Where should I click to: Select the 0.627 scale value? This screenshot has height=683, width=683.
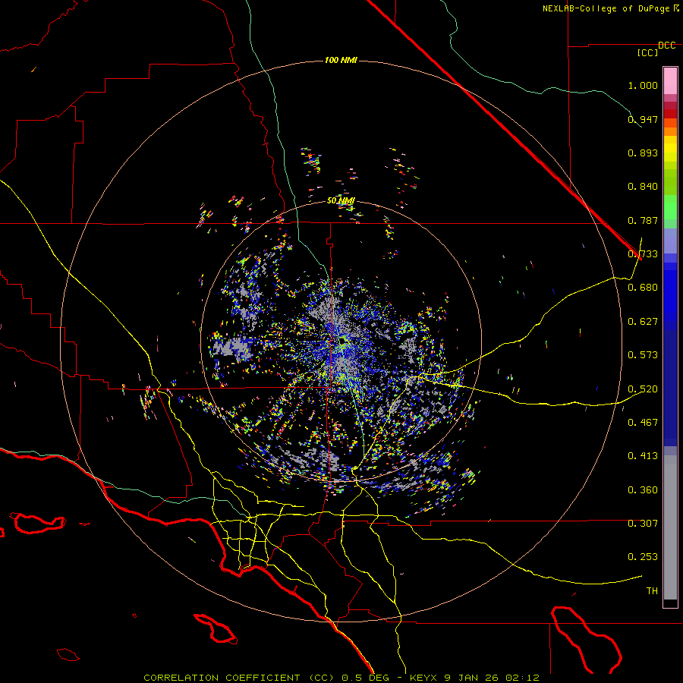(643, 322)
